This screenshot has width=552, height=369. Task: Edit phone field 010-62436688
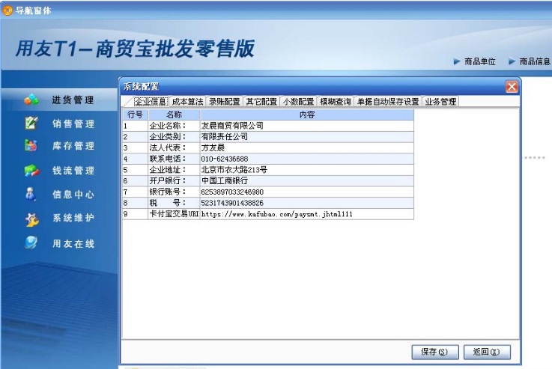[307, 159]
